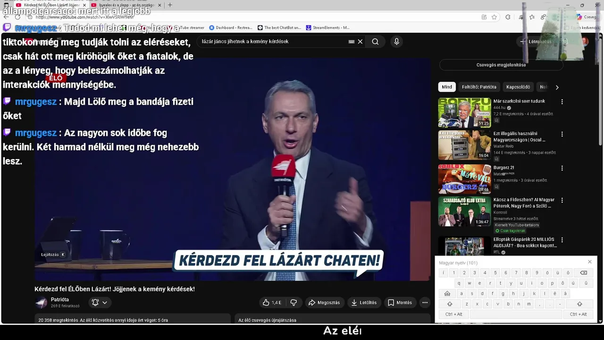The image size is (604, 340).
Task: Open the virtual keyboard icon in search box
Action: coord(352,42)
